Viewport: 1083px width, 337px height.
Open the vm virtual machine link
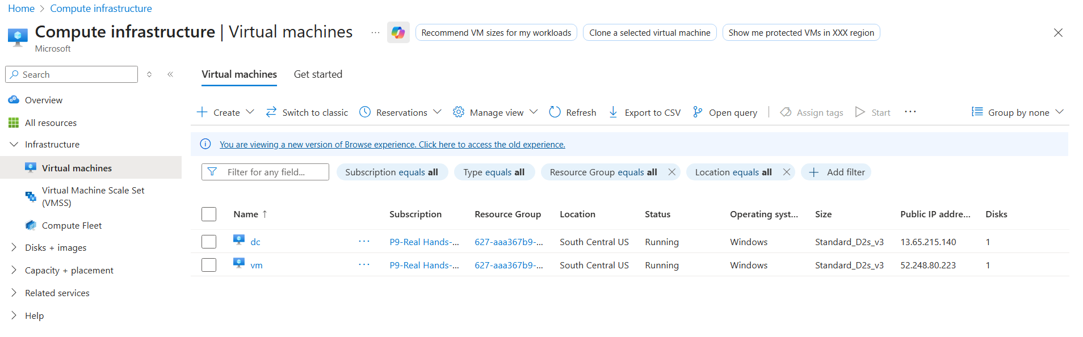[257, 265]
